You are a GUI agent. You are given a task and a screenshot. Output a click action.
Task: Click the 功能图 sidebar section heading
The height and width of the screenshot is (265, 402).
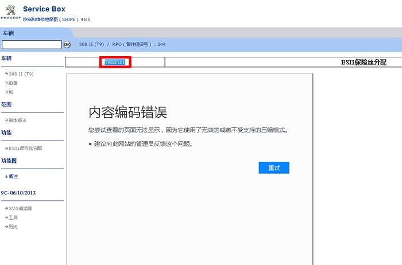[9, 161]
